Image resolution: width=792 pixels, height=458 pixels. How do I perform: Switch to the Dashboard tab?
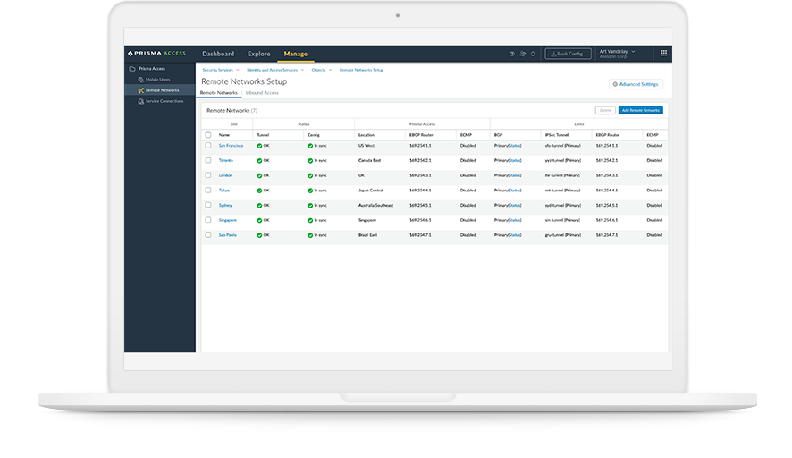point(218,54)
